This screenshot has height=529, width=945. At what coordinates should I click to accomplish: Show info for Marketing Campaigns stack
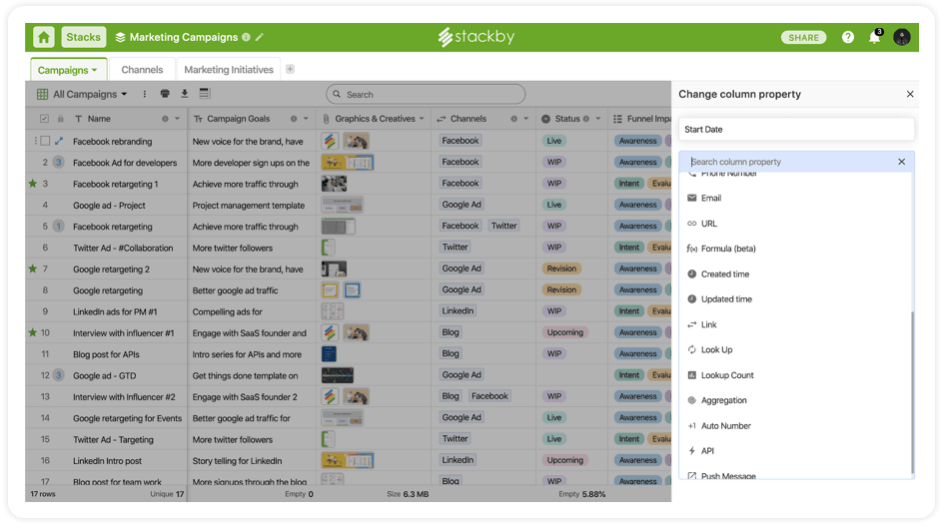tap(246, 37)
